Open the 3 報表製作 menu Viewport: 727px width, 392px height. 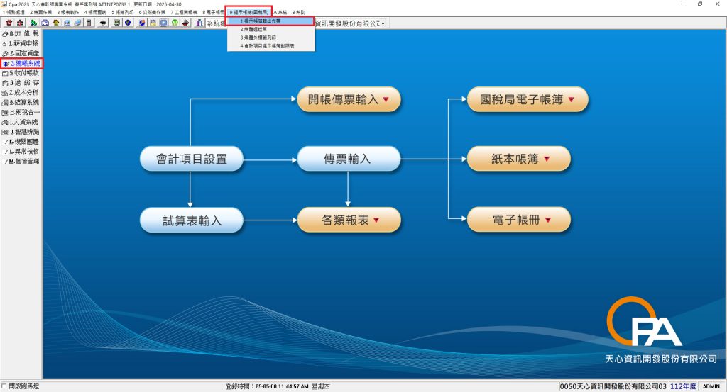point(68,12)
